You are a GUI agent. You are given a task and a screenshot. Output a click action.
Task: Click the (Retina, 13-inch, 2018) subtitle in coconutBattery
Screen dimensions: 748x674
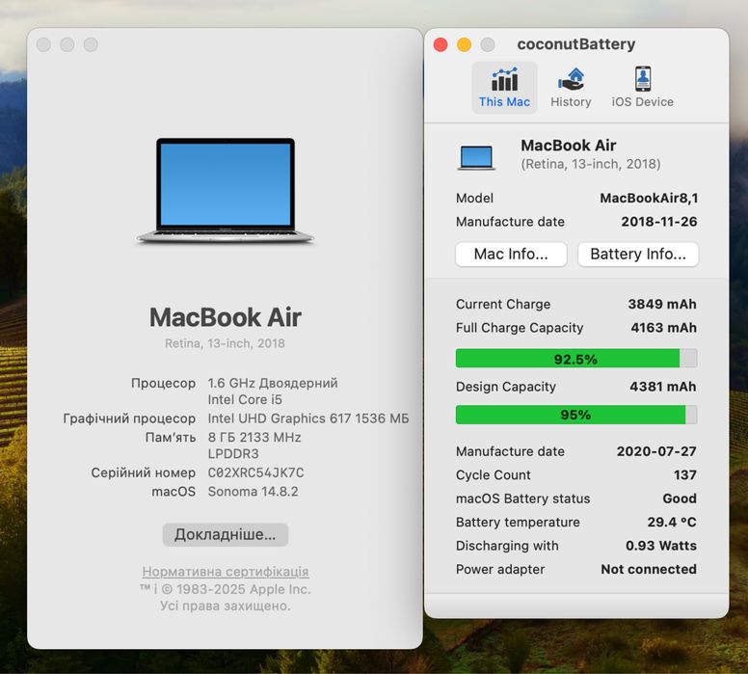(591, 164)
